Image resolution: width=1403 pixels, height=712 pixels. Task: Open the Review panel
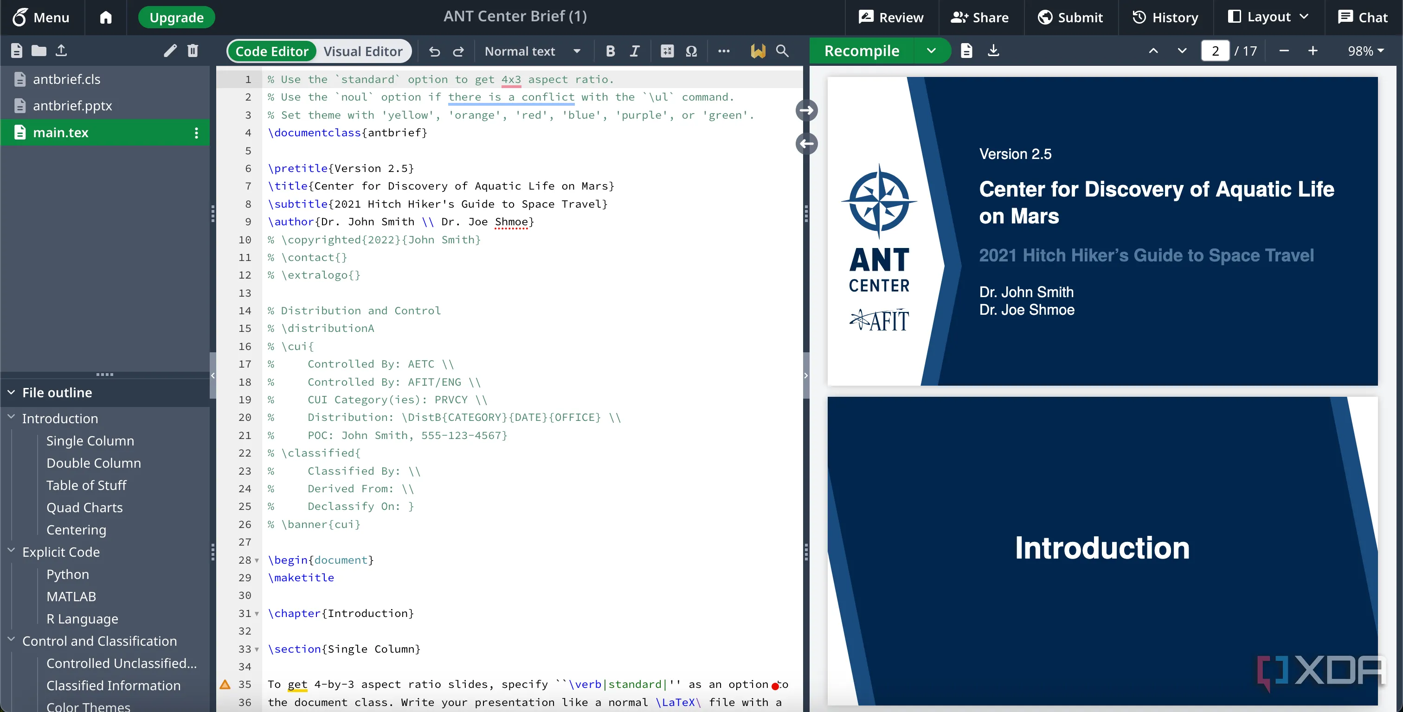(x=891, y=18)
